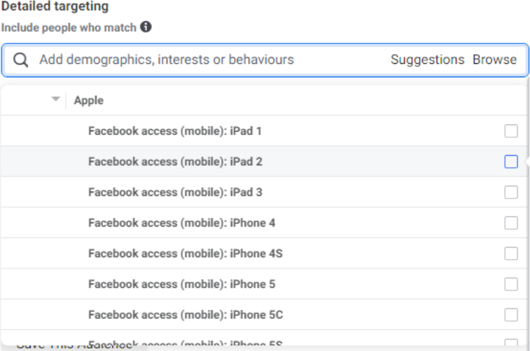Screen dimensions: 530x351
Task: Mark the iPhone 5 checkbox
Action: tap(511, 284)
